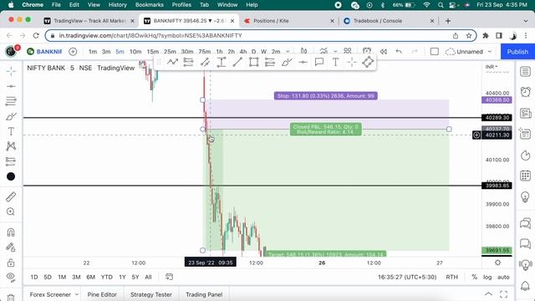The image size is (535, 301).
Task: Select the 15m timeframe
Action: point(152,52)
